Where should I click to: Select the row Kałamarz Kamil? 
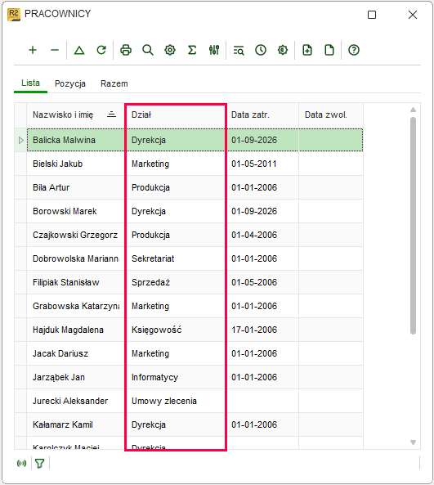[x=195, y=424]
